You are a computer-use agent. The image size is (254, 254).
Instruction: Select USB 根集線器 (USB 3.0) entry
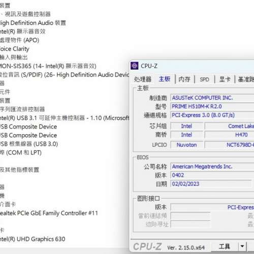click(29, 144)
